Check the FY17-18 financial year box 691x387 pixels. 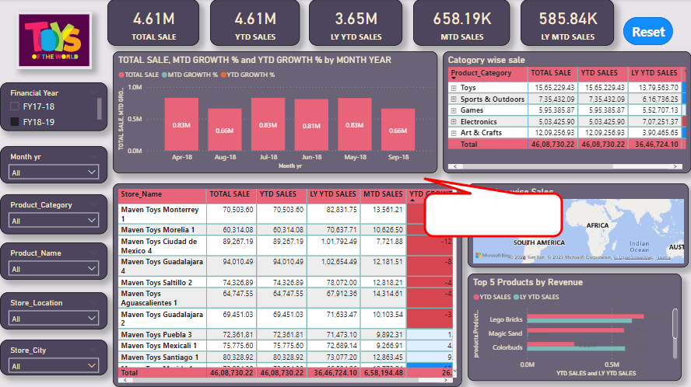[x=15, y=106]
